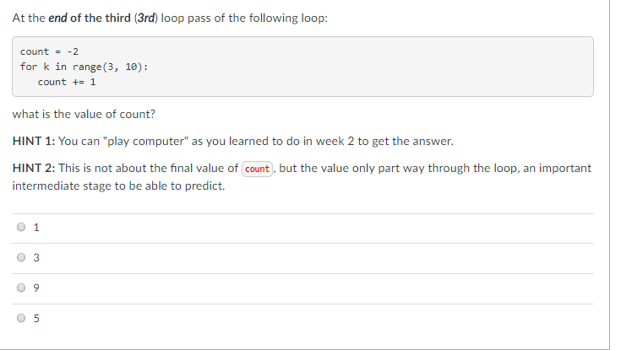Click the answer label text "5"
The image size is (621, 350).
36,318
